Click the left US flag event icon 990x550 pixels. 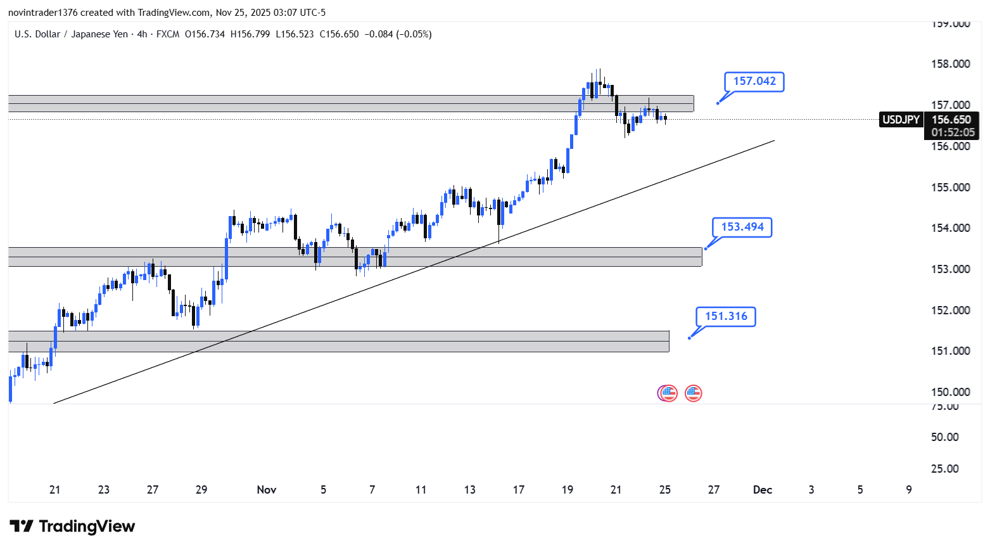click(668, 393)
